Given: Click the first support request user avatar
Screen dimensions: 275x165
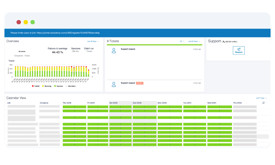Looking at the screenshot, I should tap(114, 51).
